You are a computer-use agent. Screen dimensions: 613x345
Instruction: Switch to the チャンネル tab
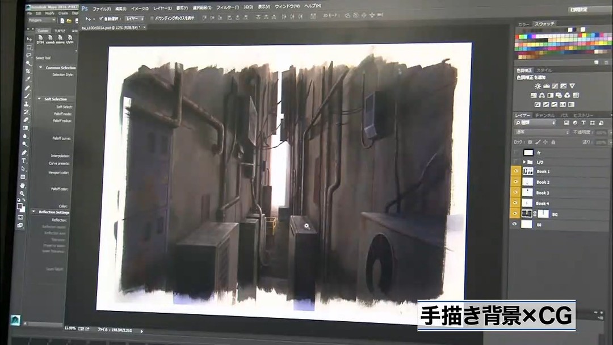pyautogui.click(x=544, y=115)
